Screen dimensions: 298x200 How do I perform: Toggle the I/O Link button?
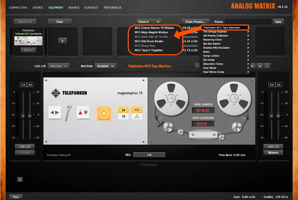(x=25, y=153)
